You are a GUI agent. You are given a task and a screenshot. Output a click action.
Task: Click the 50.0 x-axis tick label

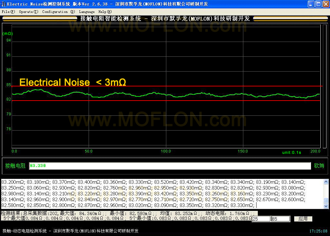pos(89,151)
